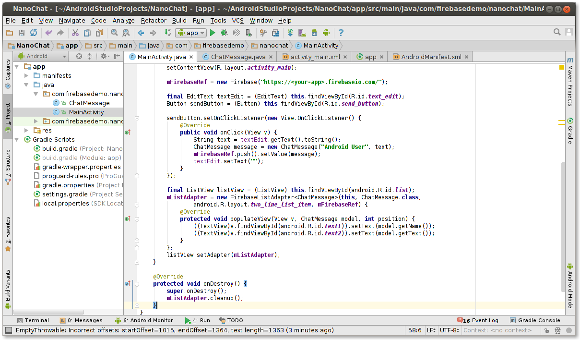This screenshot has width=580, height=340.
Task: Switch to activity_main.xml tab
Action: point(315,57)
